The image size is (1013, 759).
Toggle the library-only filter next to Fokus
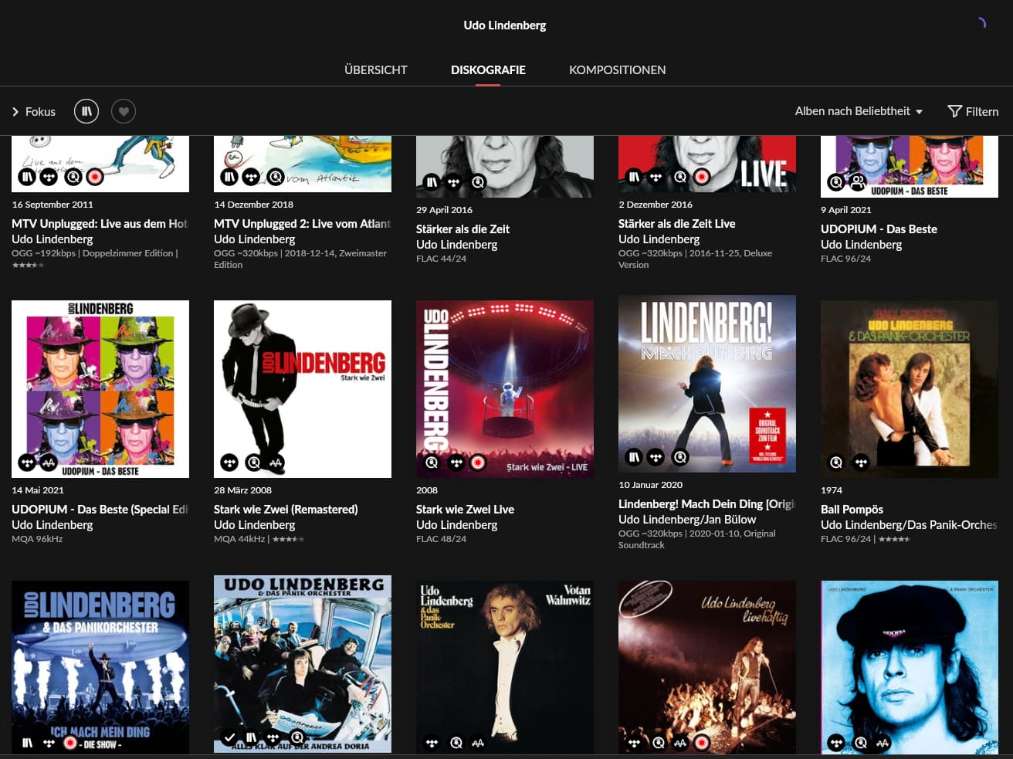(86, 111)
